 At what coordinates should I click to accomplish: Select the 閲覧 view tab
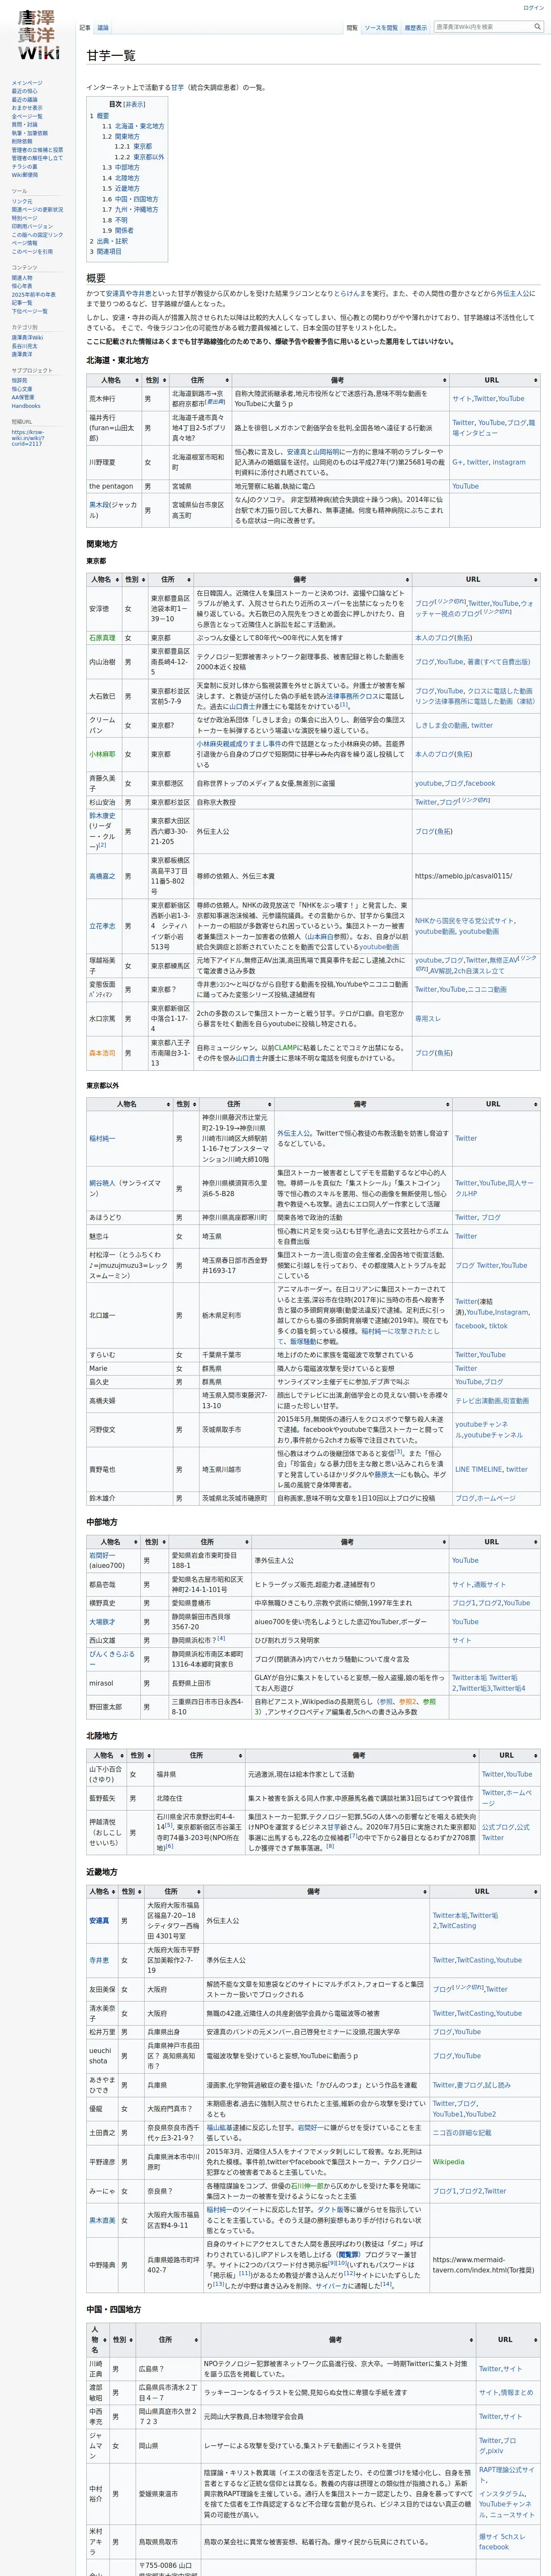pyautogui.click(x=352, y=28)
